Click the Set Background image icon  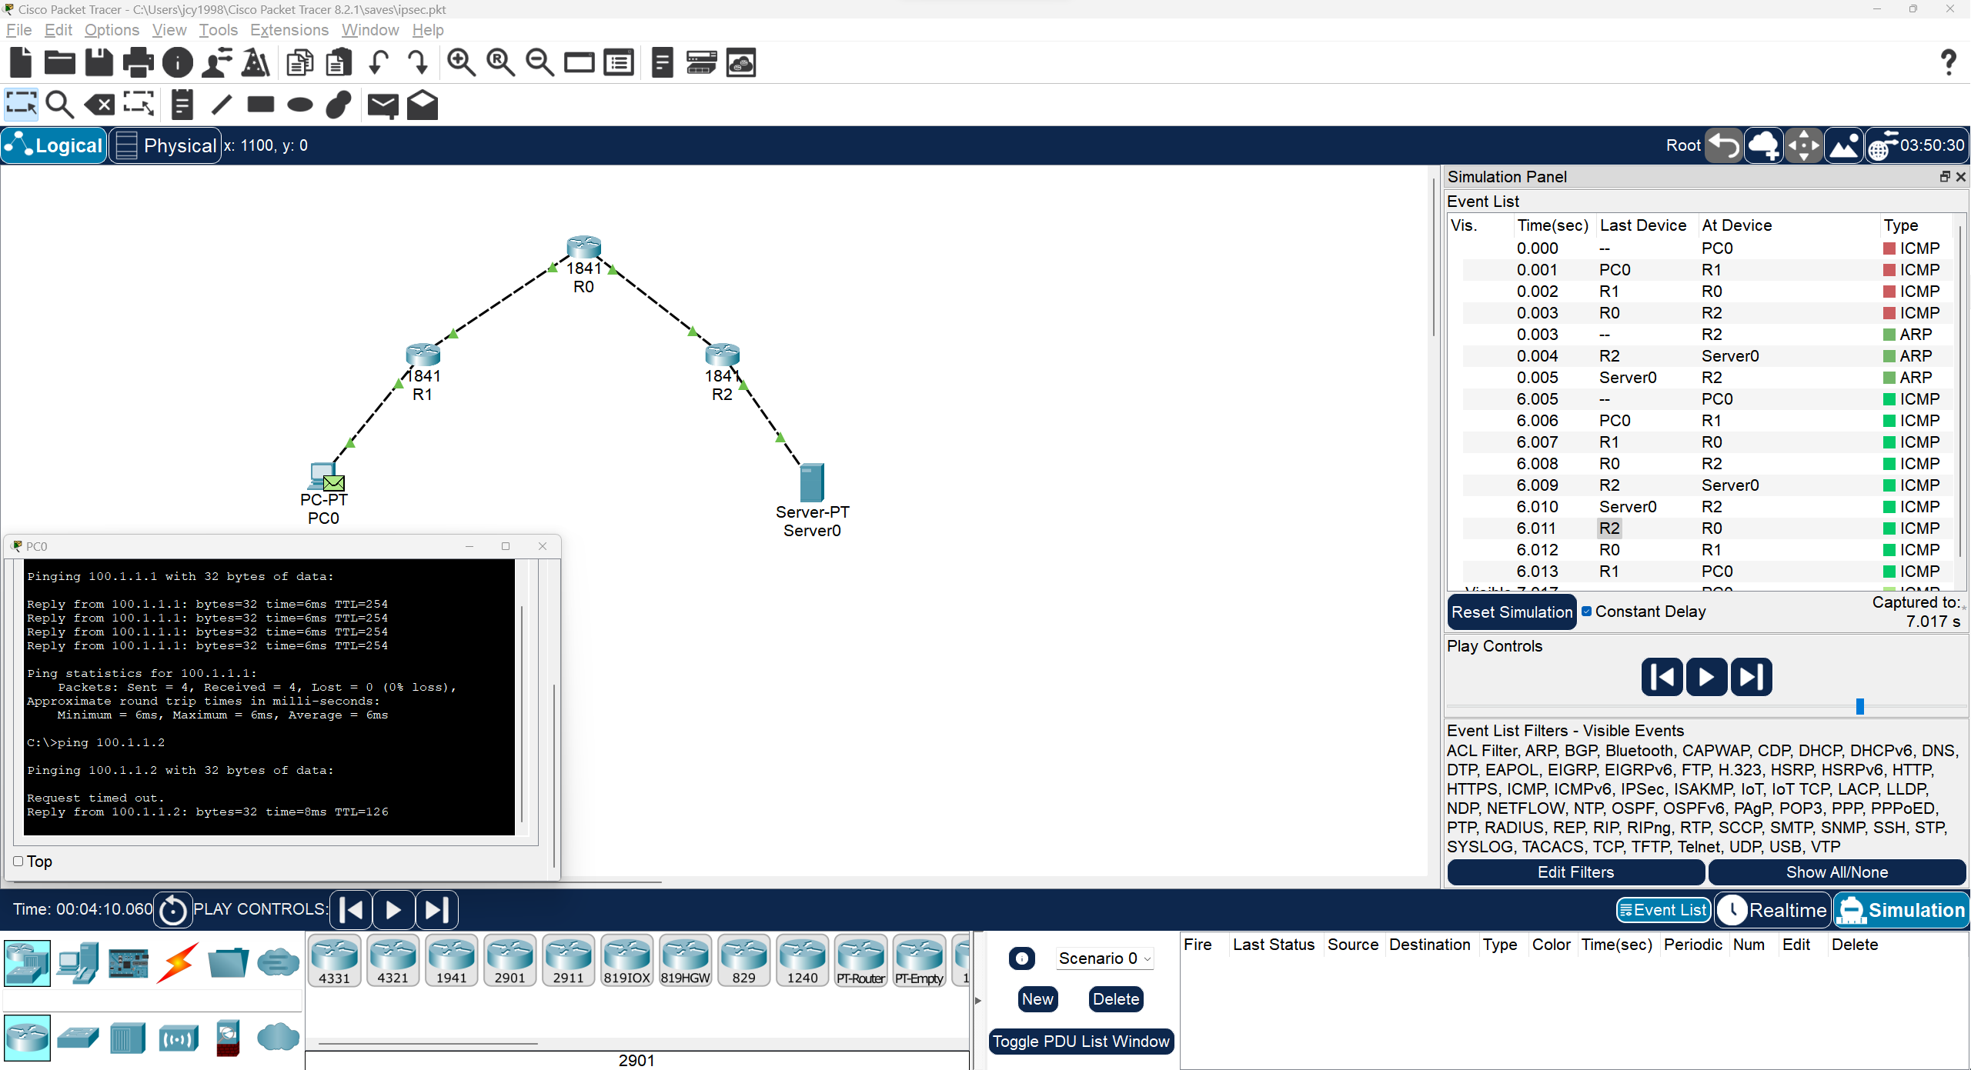1844,145
